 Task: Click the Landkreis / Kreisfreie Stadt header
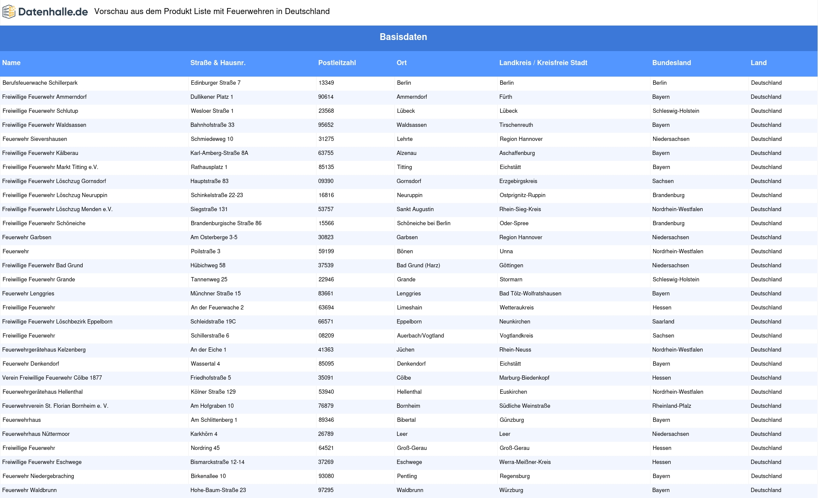point(543,63)
